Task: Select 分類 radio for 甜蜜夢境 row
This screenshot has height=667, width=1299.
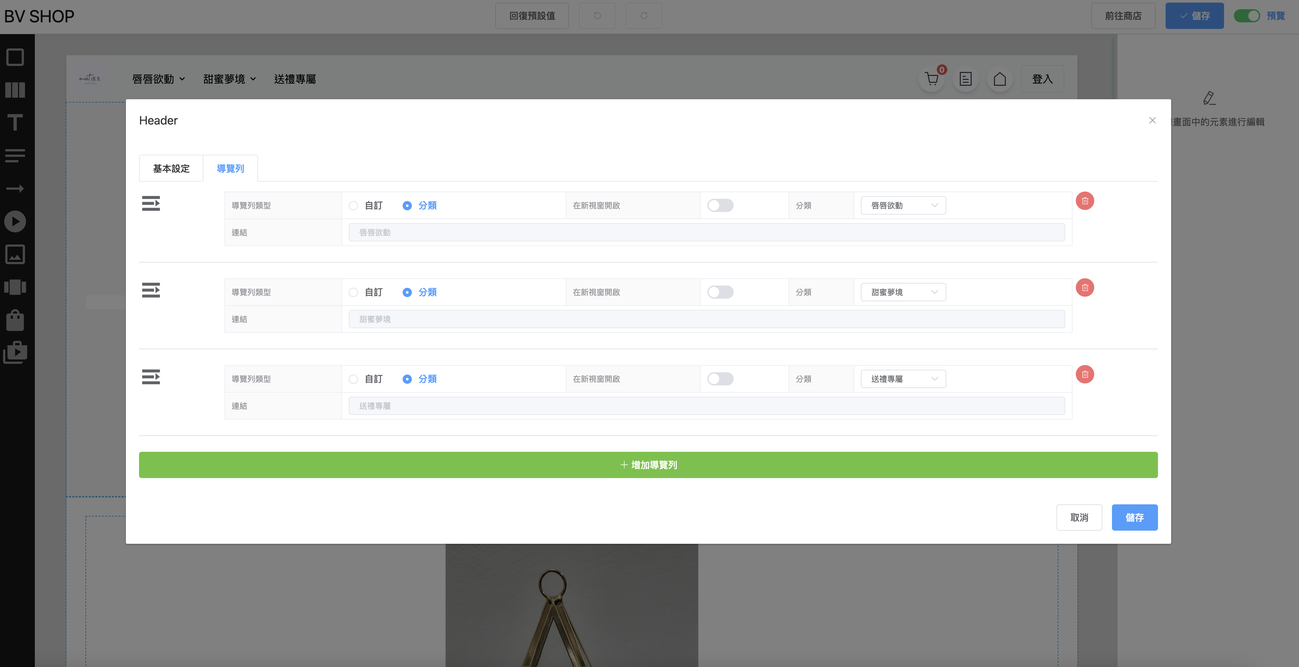Action: (x=407, y=292)
